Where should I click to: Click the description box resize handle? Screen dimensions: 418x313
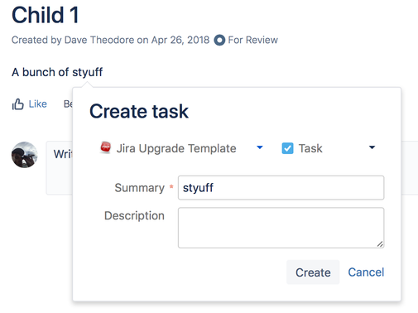point(380,243)
